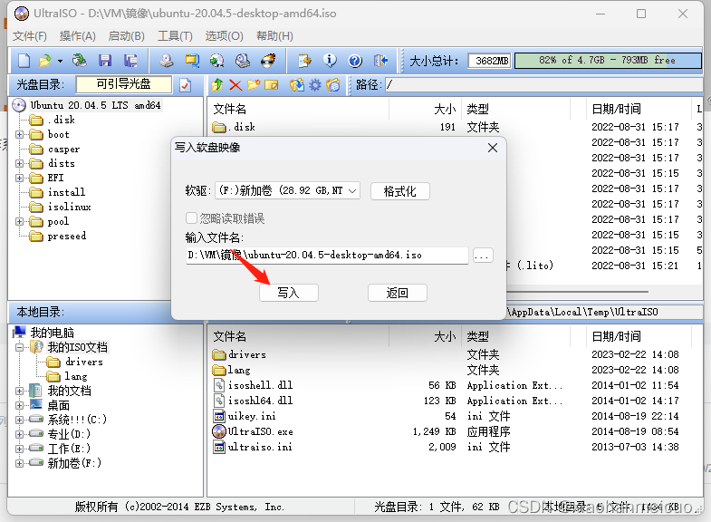The height and width of the screenshot is (522, 711).
Task: Open the 帮助(H) menu
Action: click(274, 36)
